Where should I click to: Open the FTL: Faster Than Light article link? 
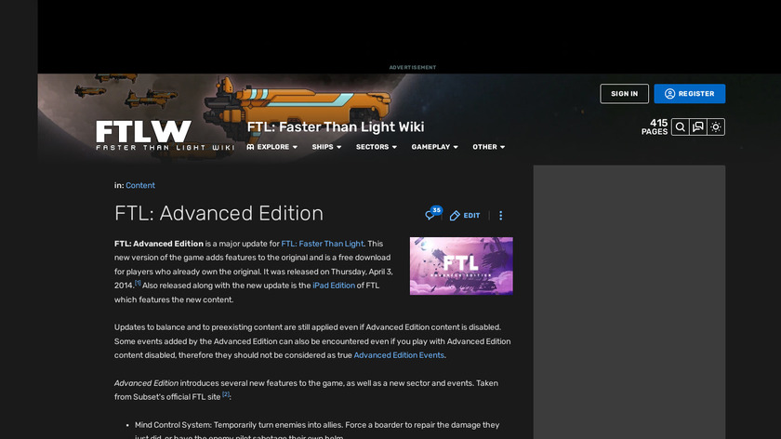pos(323,244)
